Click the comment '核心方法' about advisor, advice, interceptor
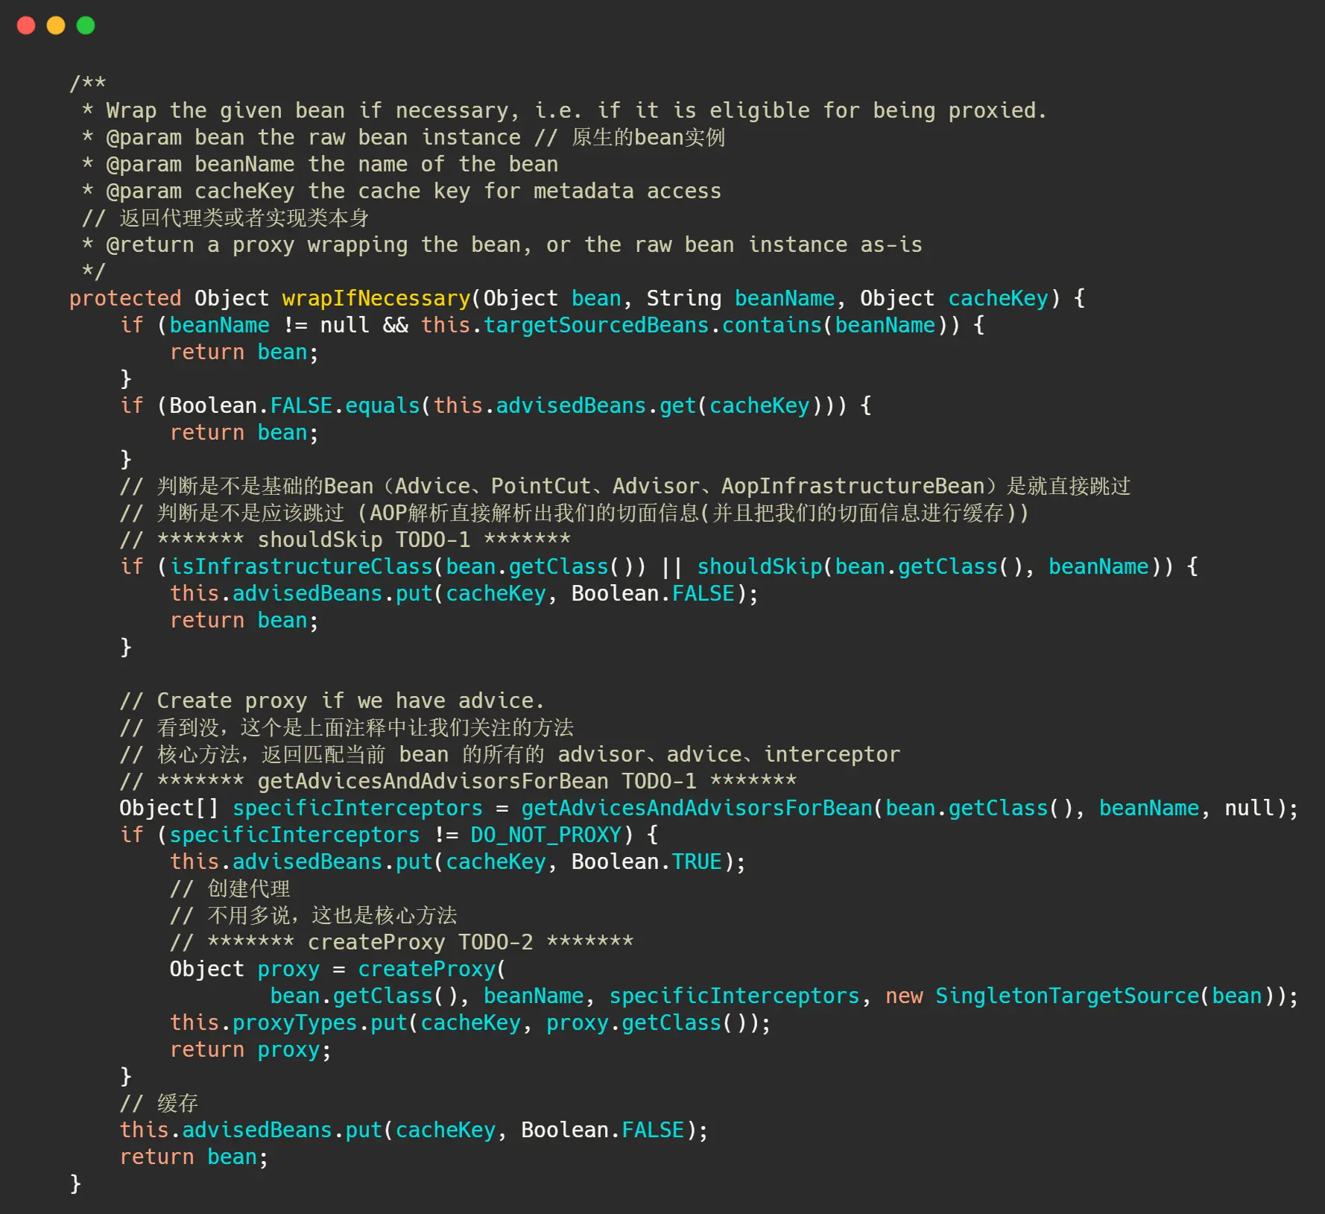This screenshot has width=1325, height=1214. point(510,754)
